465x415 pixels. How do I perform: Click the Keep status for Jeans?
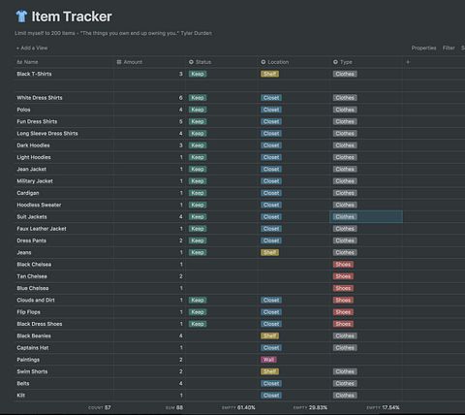[198, 252]
